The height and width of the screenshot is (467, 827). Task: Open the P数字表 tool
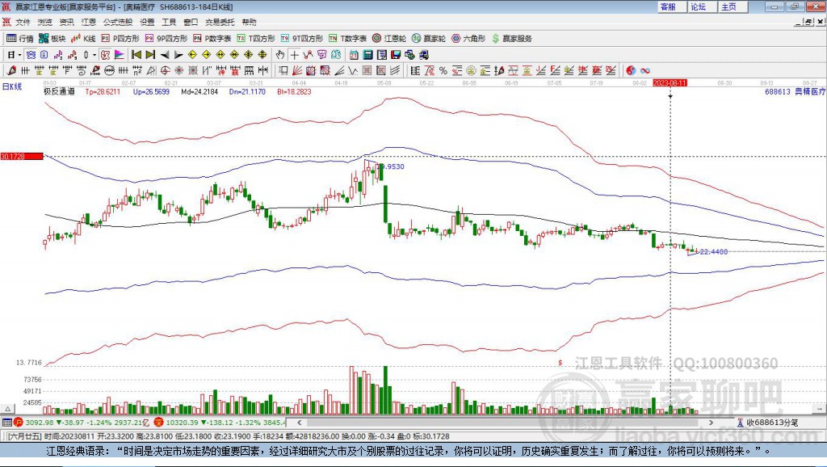coord(212,39)
